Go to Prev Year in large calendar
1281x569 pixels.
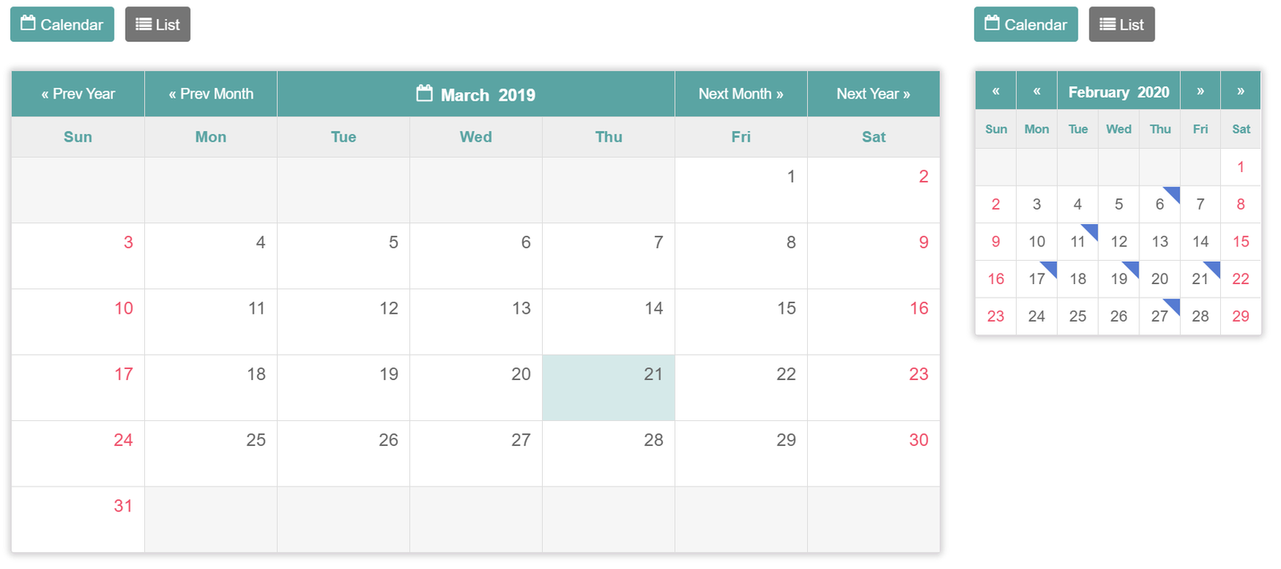coord(78,94)
